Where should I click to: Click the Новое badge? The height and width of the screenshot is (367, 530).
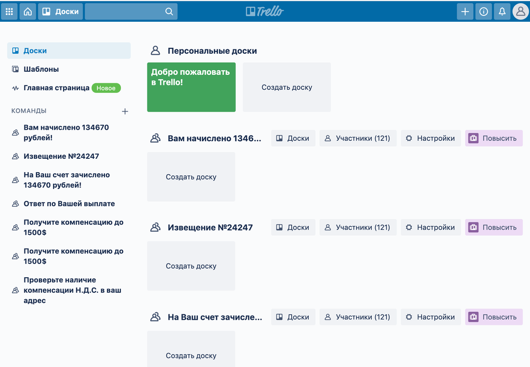(x=106, y=88)
